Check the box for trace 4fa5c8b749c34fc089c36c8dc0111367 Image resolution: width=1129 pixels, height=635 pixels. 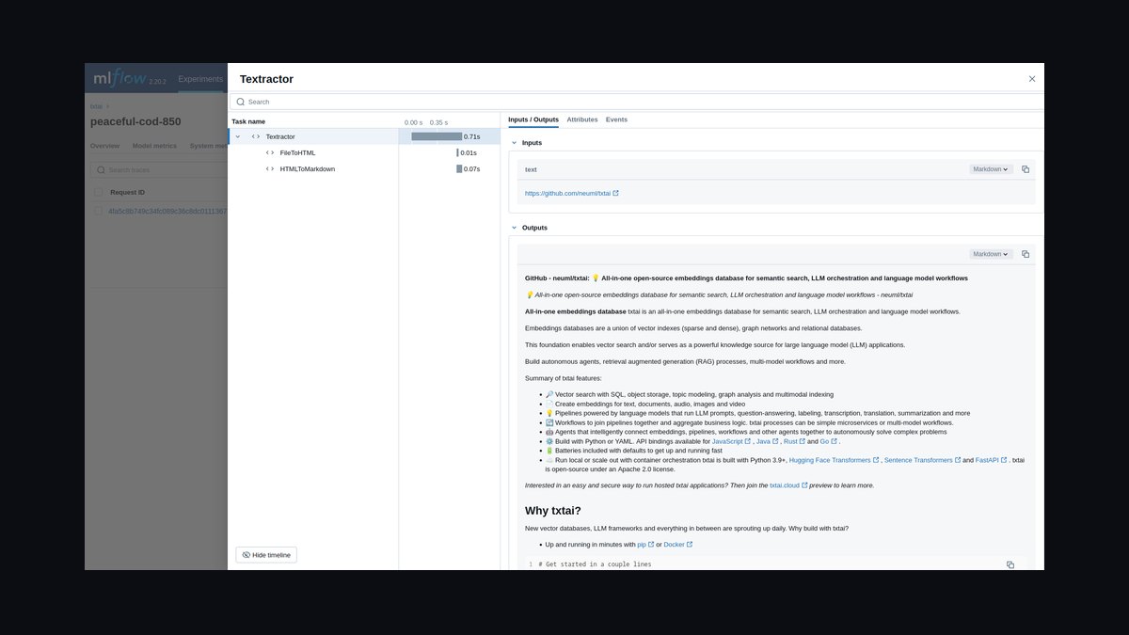coord(98,211)
